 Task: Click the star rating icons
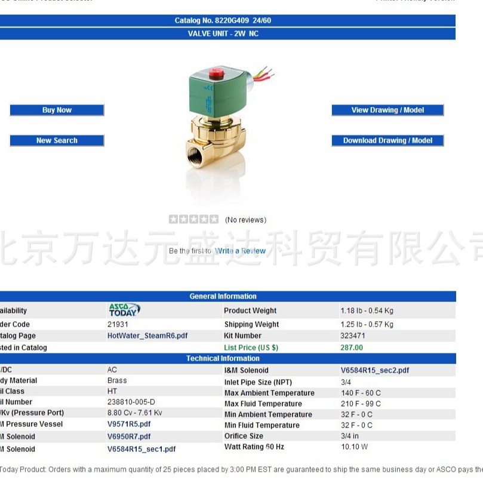coord(194,219)
